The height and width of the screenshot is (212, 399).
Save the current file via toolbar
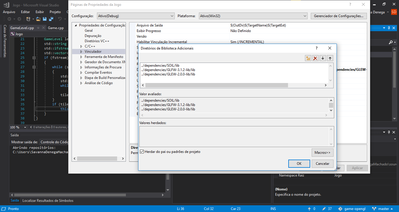[x=45, y=19]
